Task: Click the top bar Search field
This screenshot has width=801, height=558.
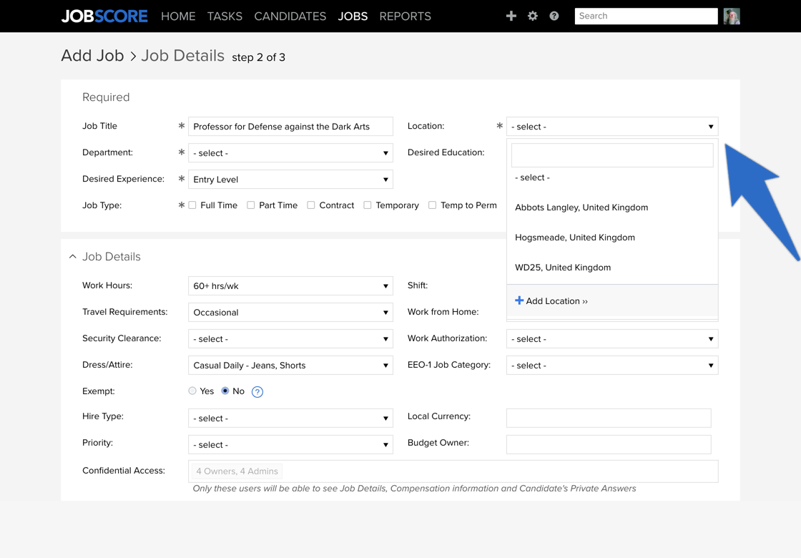Action: click(x=646, y=16)
